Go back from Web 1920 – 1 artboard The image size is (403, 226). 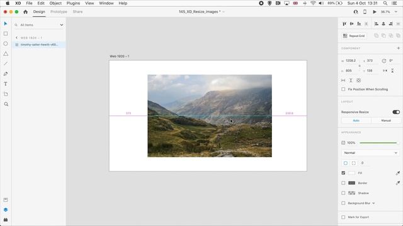17,38
